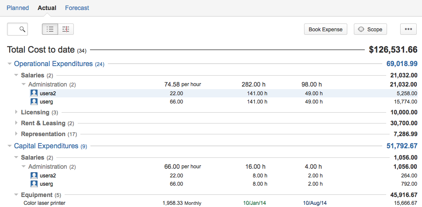This screenshot has height=207, width=422.
Task: Switch to list view toggle
Action: [x=50, y=30]
